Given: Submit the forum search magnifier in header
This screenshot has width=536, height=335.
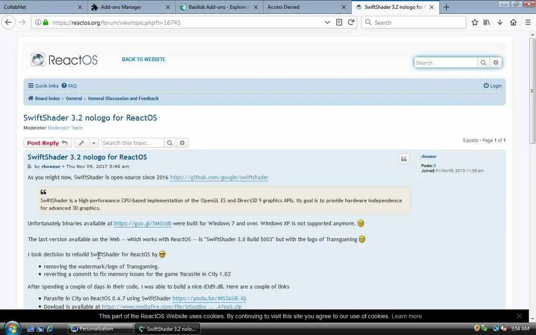Looking at the screenshot, I should click(483, 62).
